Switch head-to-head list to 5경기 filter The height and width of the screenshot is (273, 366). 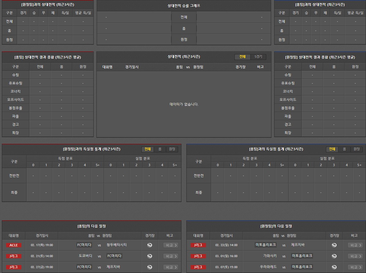click(258, 57)
